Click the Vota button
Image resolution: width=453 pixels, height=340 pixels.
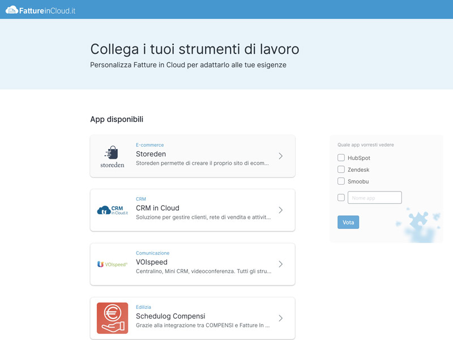[x=348, y=222]
